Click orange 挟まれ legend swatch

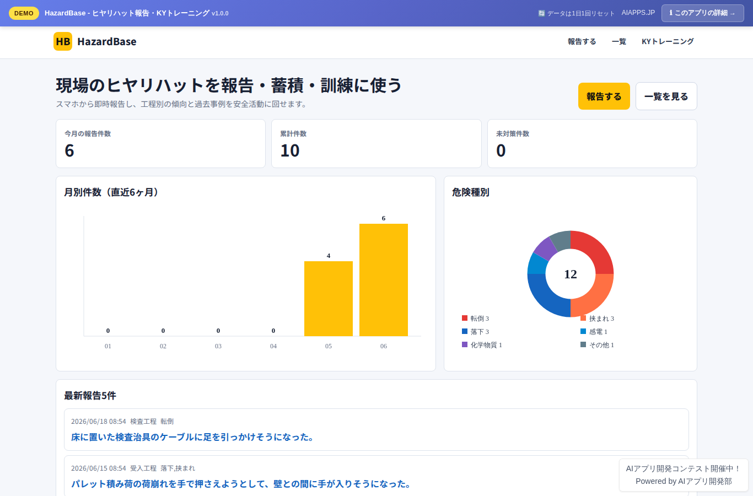pyautogui.click(x=583, y=318)
